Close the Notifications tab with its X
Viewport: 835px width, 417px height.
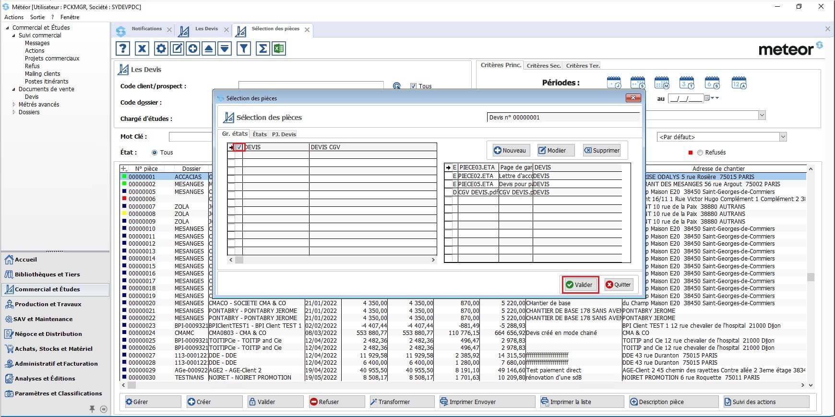point(169,30)
